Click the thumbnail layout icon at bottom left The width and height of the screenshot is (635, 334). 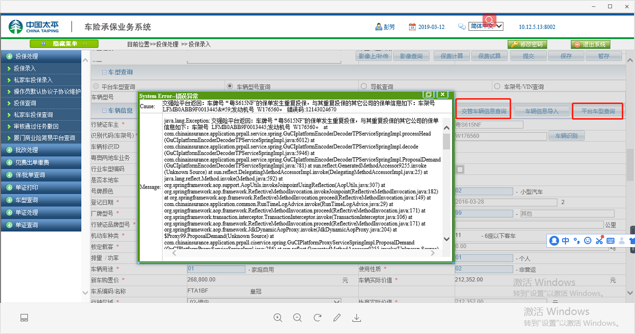pos(24,318)
